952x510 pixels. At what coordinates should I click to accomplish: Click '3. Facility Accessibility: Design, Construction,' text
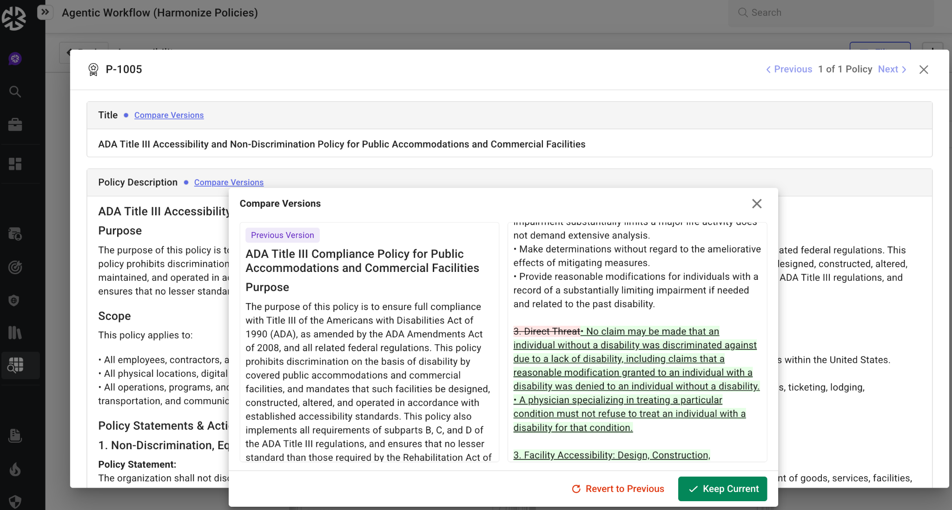tap(612, 455)
